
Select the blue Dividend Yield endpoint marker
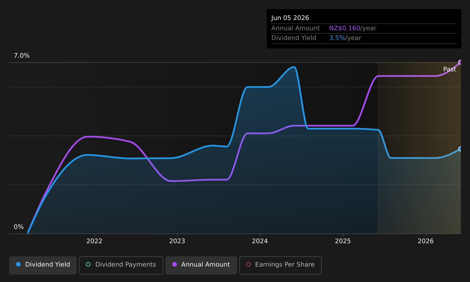point(460,149)
